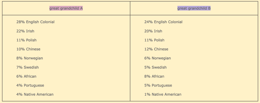
Task: Select '5% Swedish' entry
Action: pos(155,67)
